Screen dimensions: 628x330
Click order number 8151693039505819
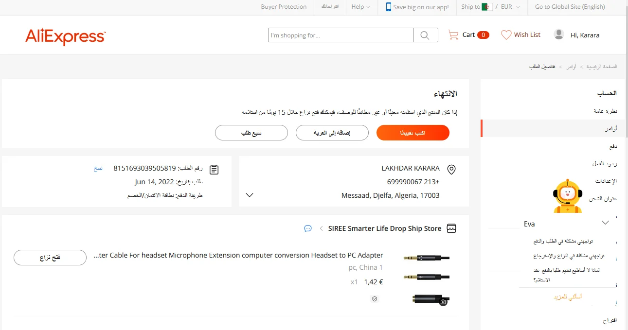point(144,168)
